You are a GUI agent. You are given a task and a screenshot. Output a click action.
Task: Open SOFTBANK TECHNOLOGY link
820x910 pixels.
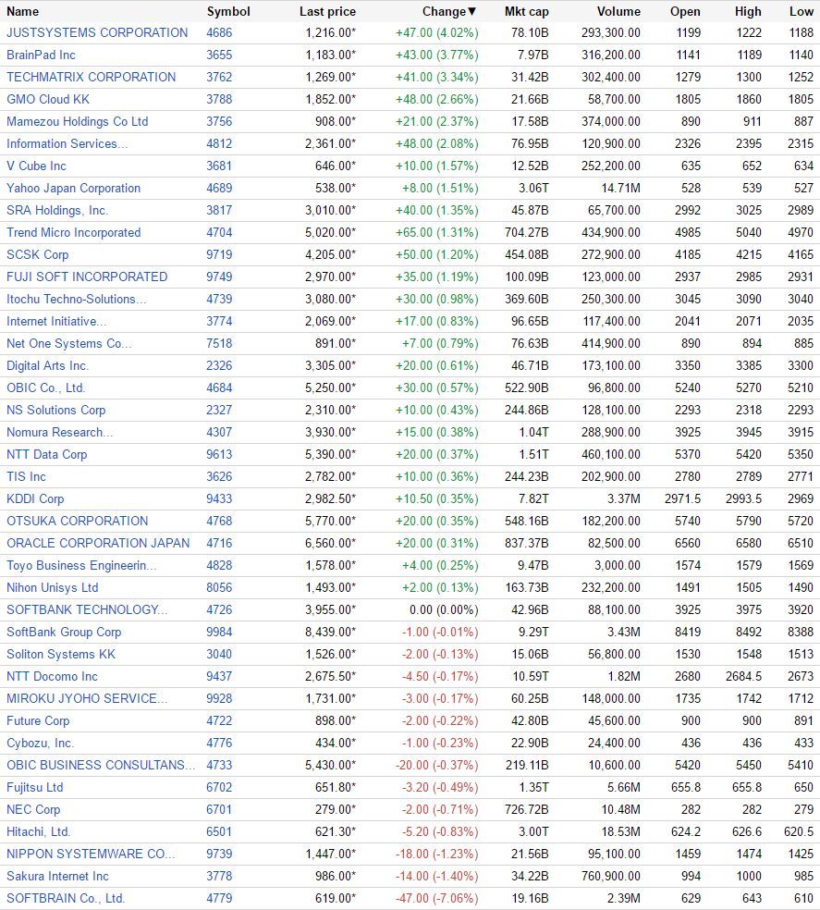point(87,609)
